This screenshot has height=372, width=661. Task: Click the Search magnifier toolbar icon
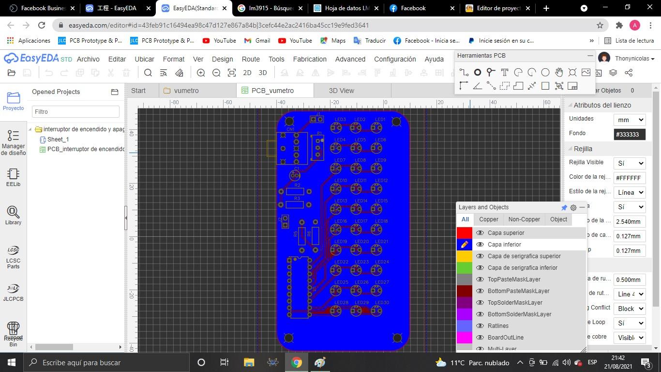pos(148,73)
